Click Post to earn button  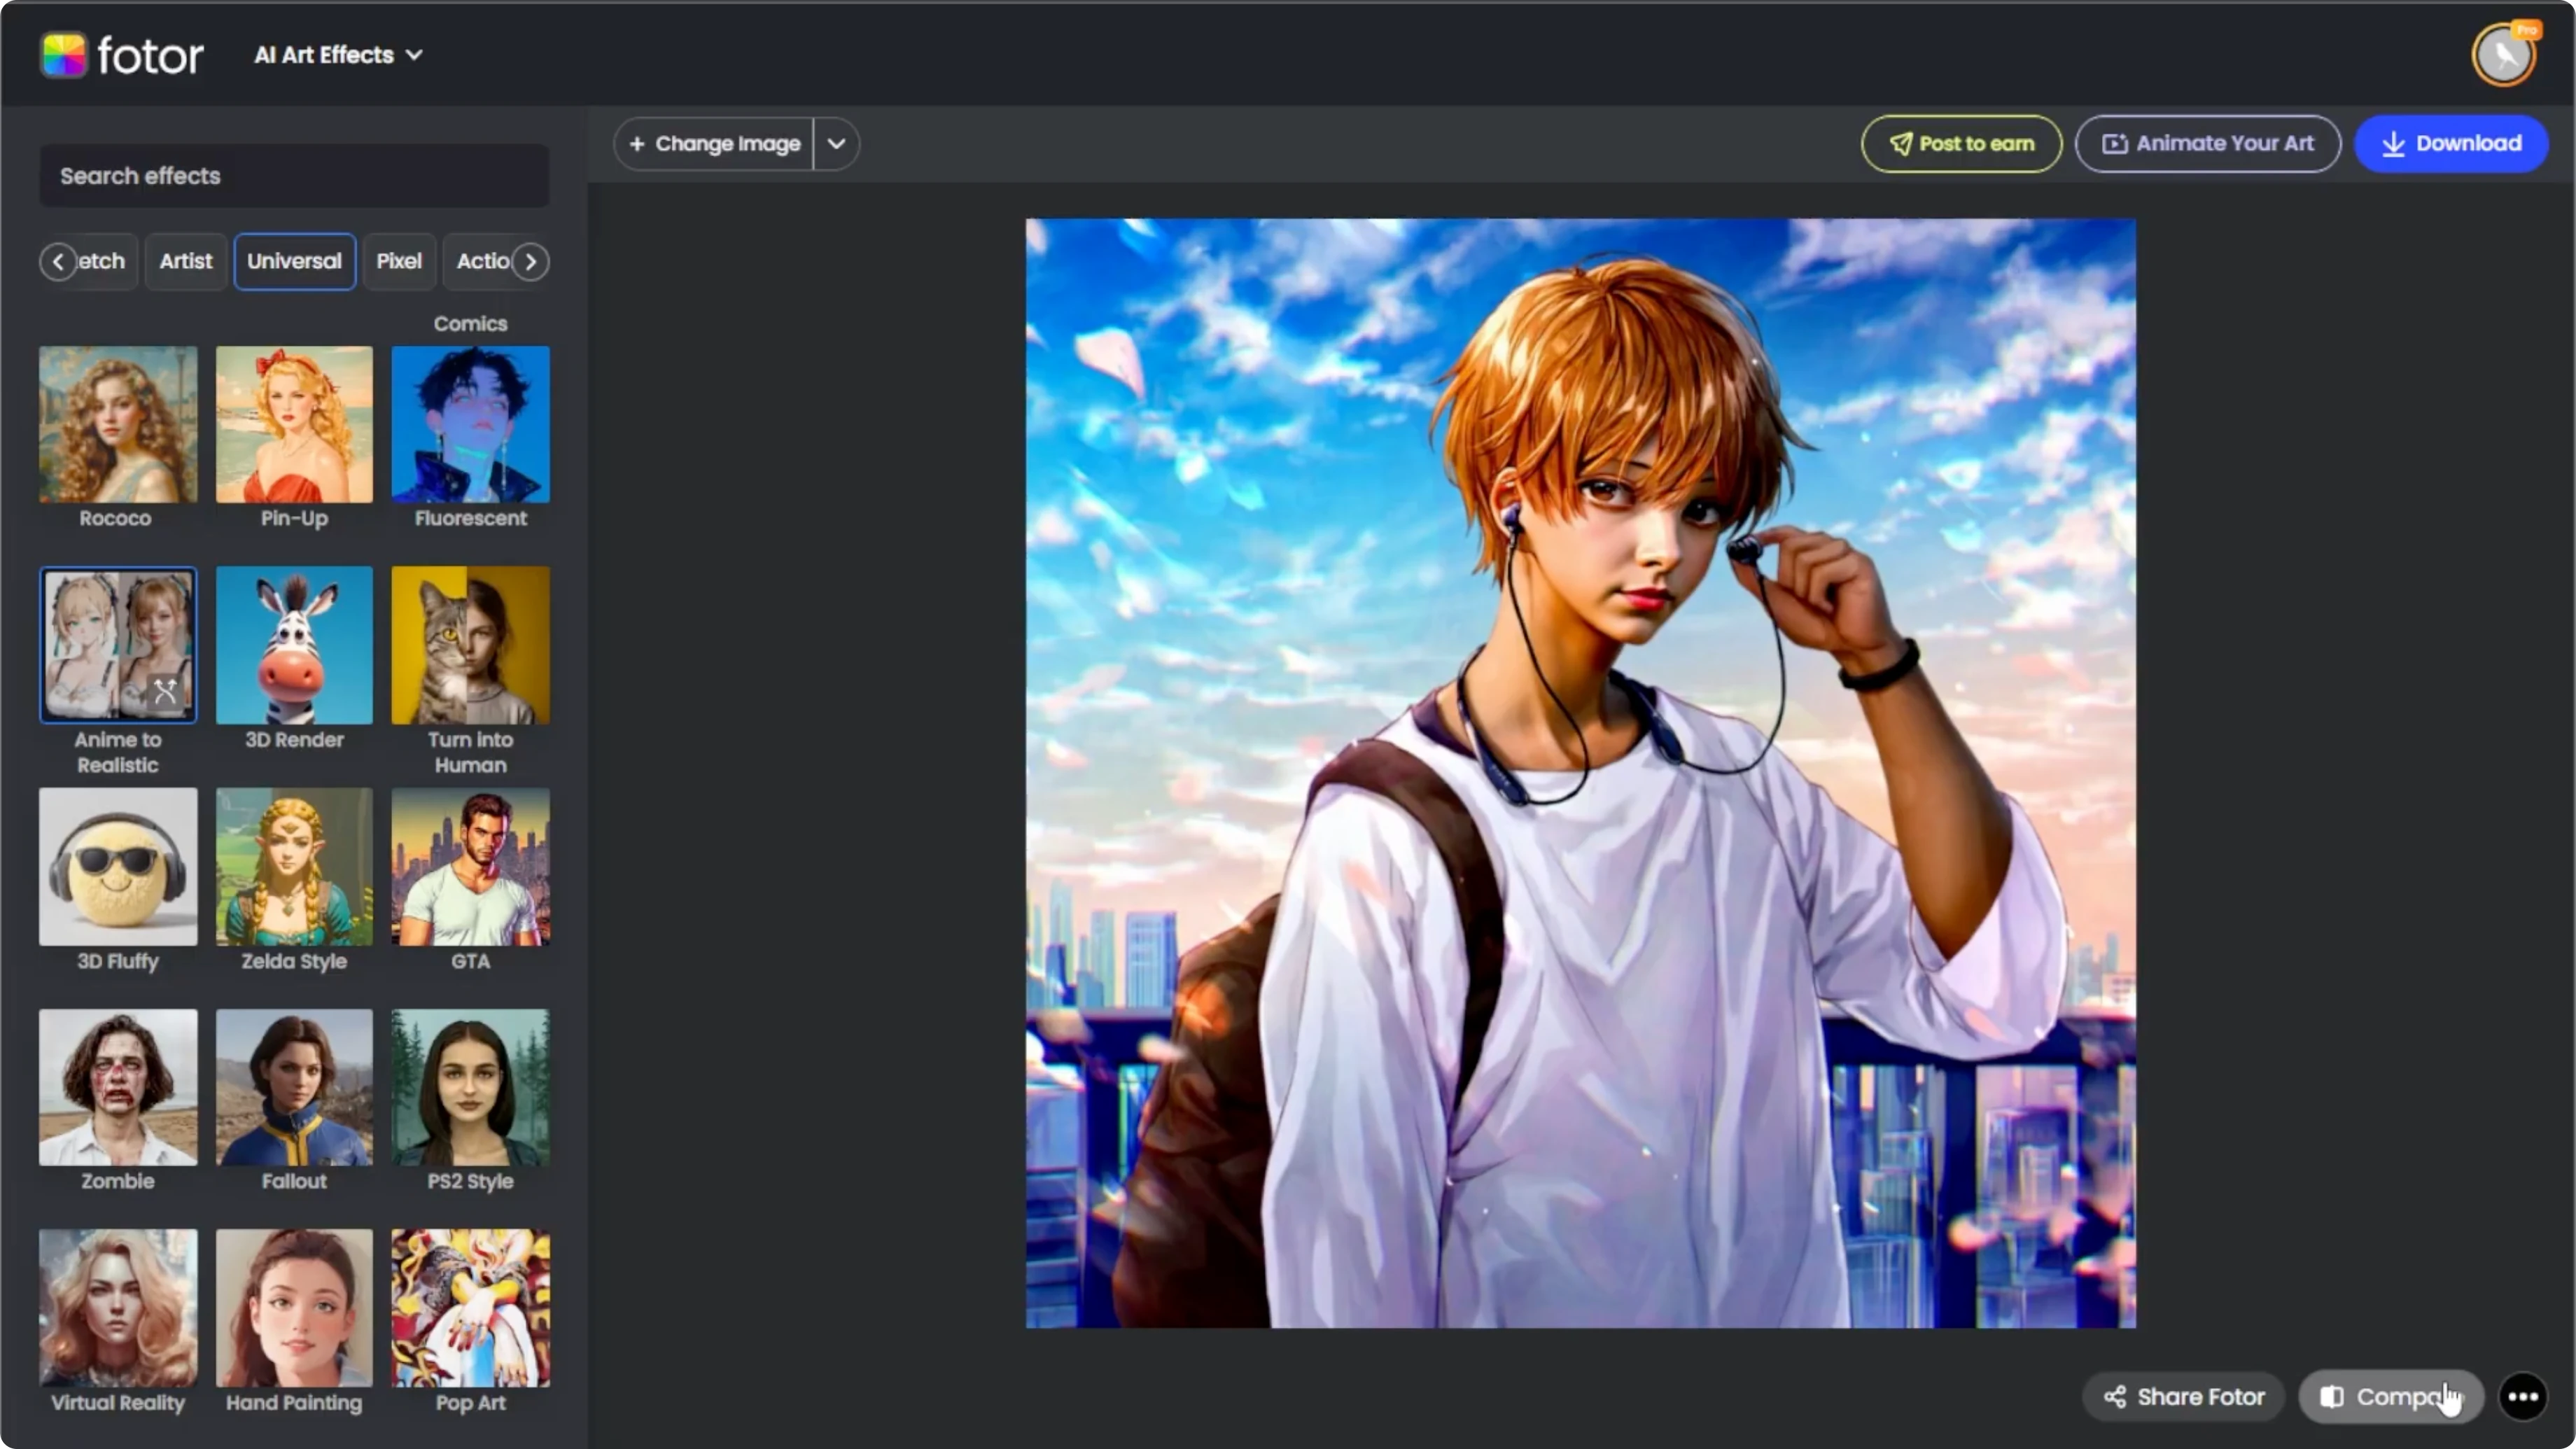pos(1961,144)
